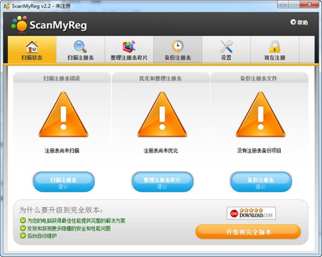The height and width of the screenshot is (257, 322).
Task: Click the green check beside 后台自动维护
Action: pyautogui.click(x=23, y=236)
